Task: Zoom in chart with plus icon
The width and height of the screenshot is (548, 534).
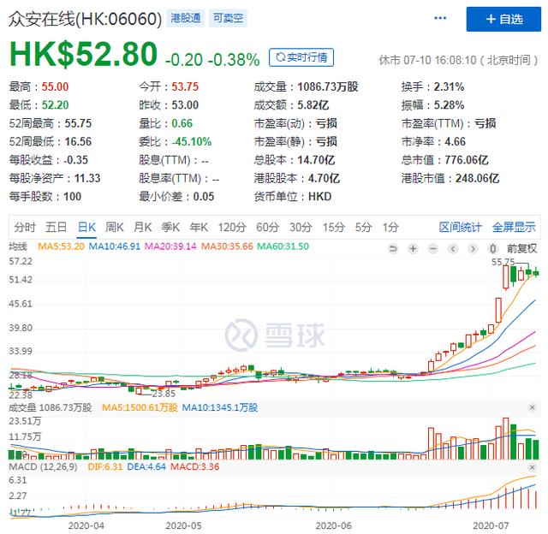Action: [413, 249]
